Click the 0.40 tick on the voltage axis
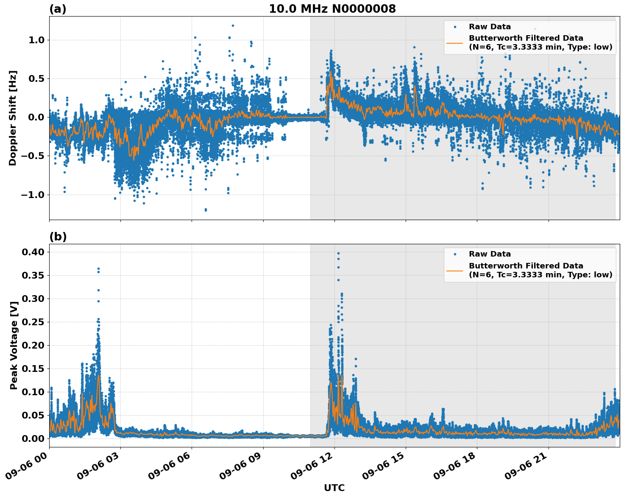Image resolution: width=624 pixels, height=497 pixels. click(33, 251)
